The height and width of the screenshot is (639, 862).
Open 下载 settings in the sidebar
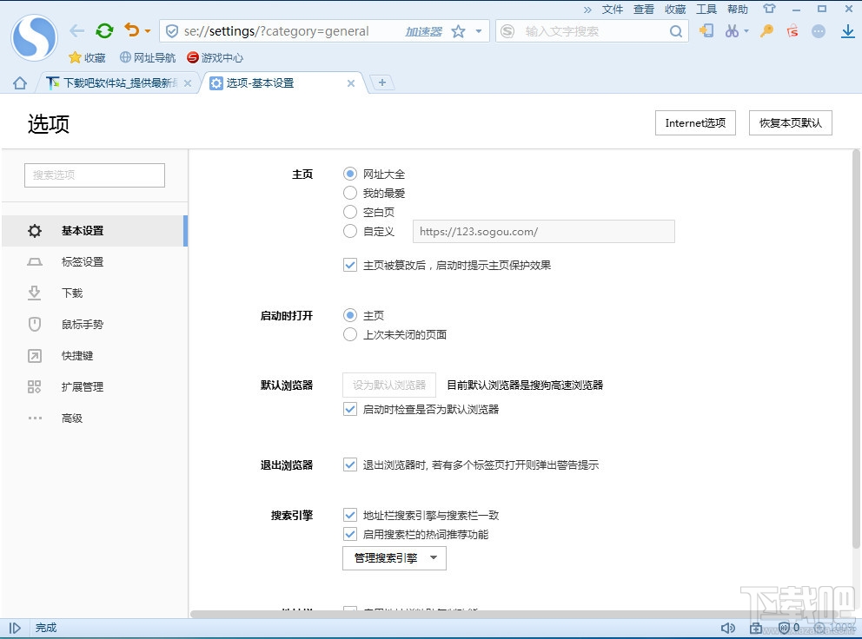click(95, 293)
